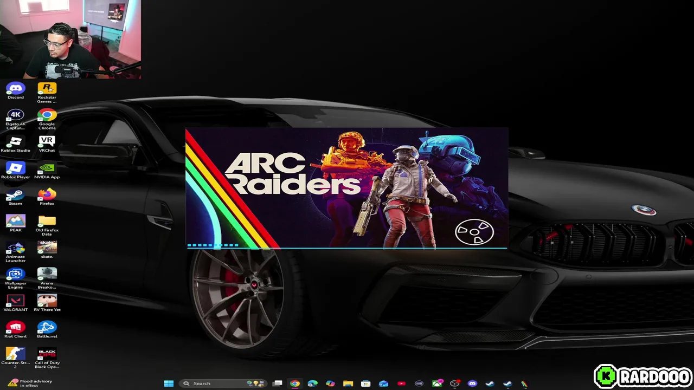Open the NVIDIA App desktop icon

[47, 171]
